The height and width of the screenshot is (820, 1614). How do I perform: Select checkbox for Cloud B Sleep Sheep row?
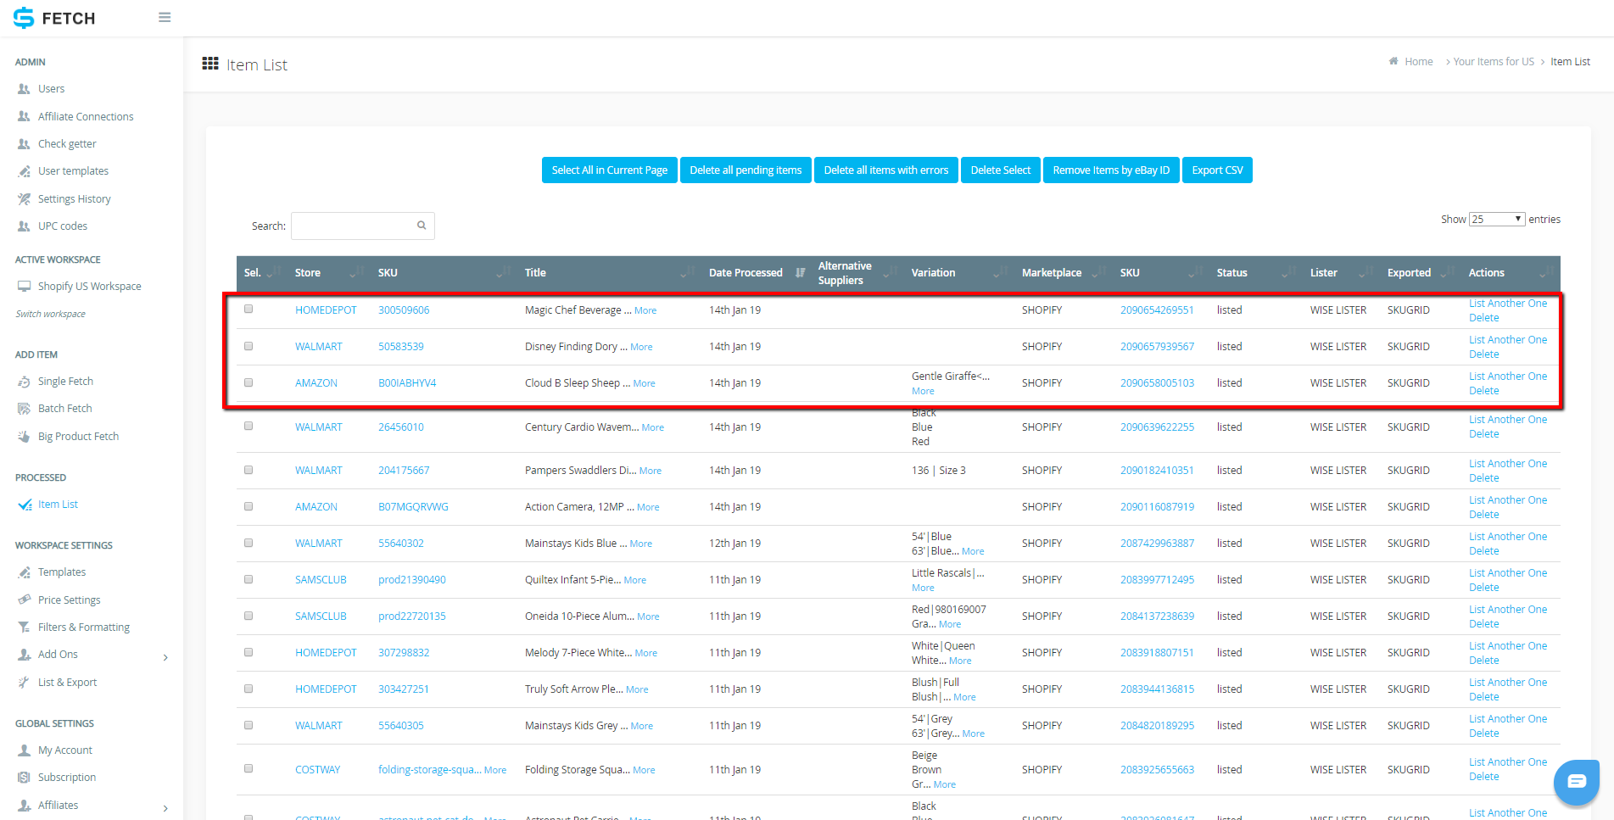point(249,382)
